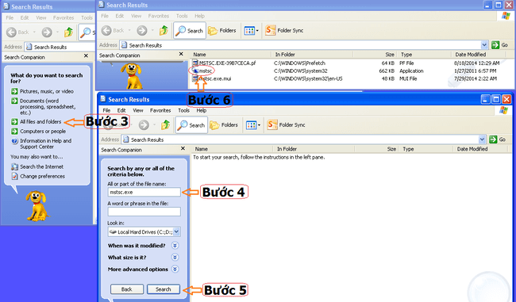Screen dimensions: 516x302
Task: Open File menu in left window
Action: click(x=10, y=17)
